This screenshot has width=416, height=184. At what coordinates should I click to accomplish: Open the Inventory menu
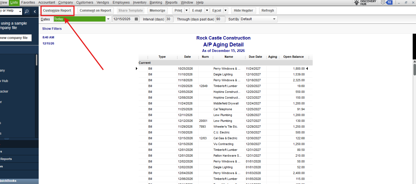(x=140, y=2)
